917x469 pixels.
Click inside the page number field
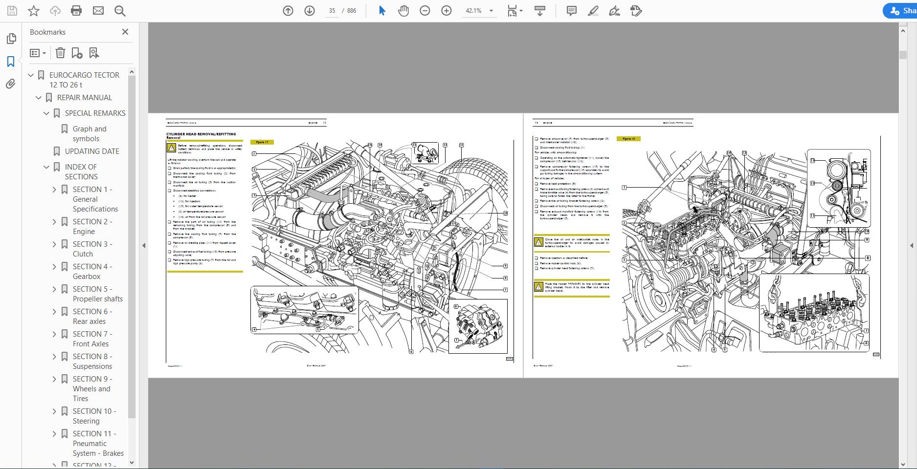tap(333, 10)
